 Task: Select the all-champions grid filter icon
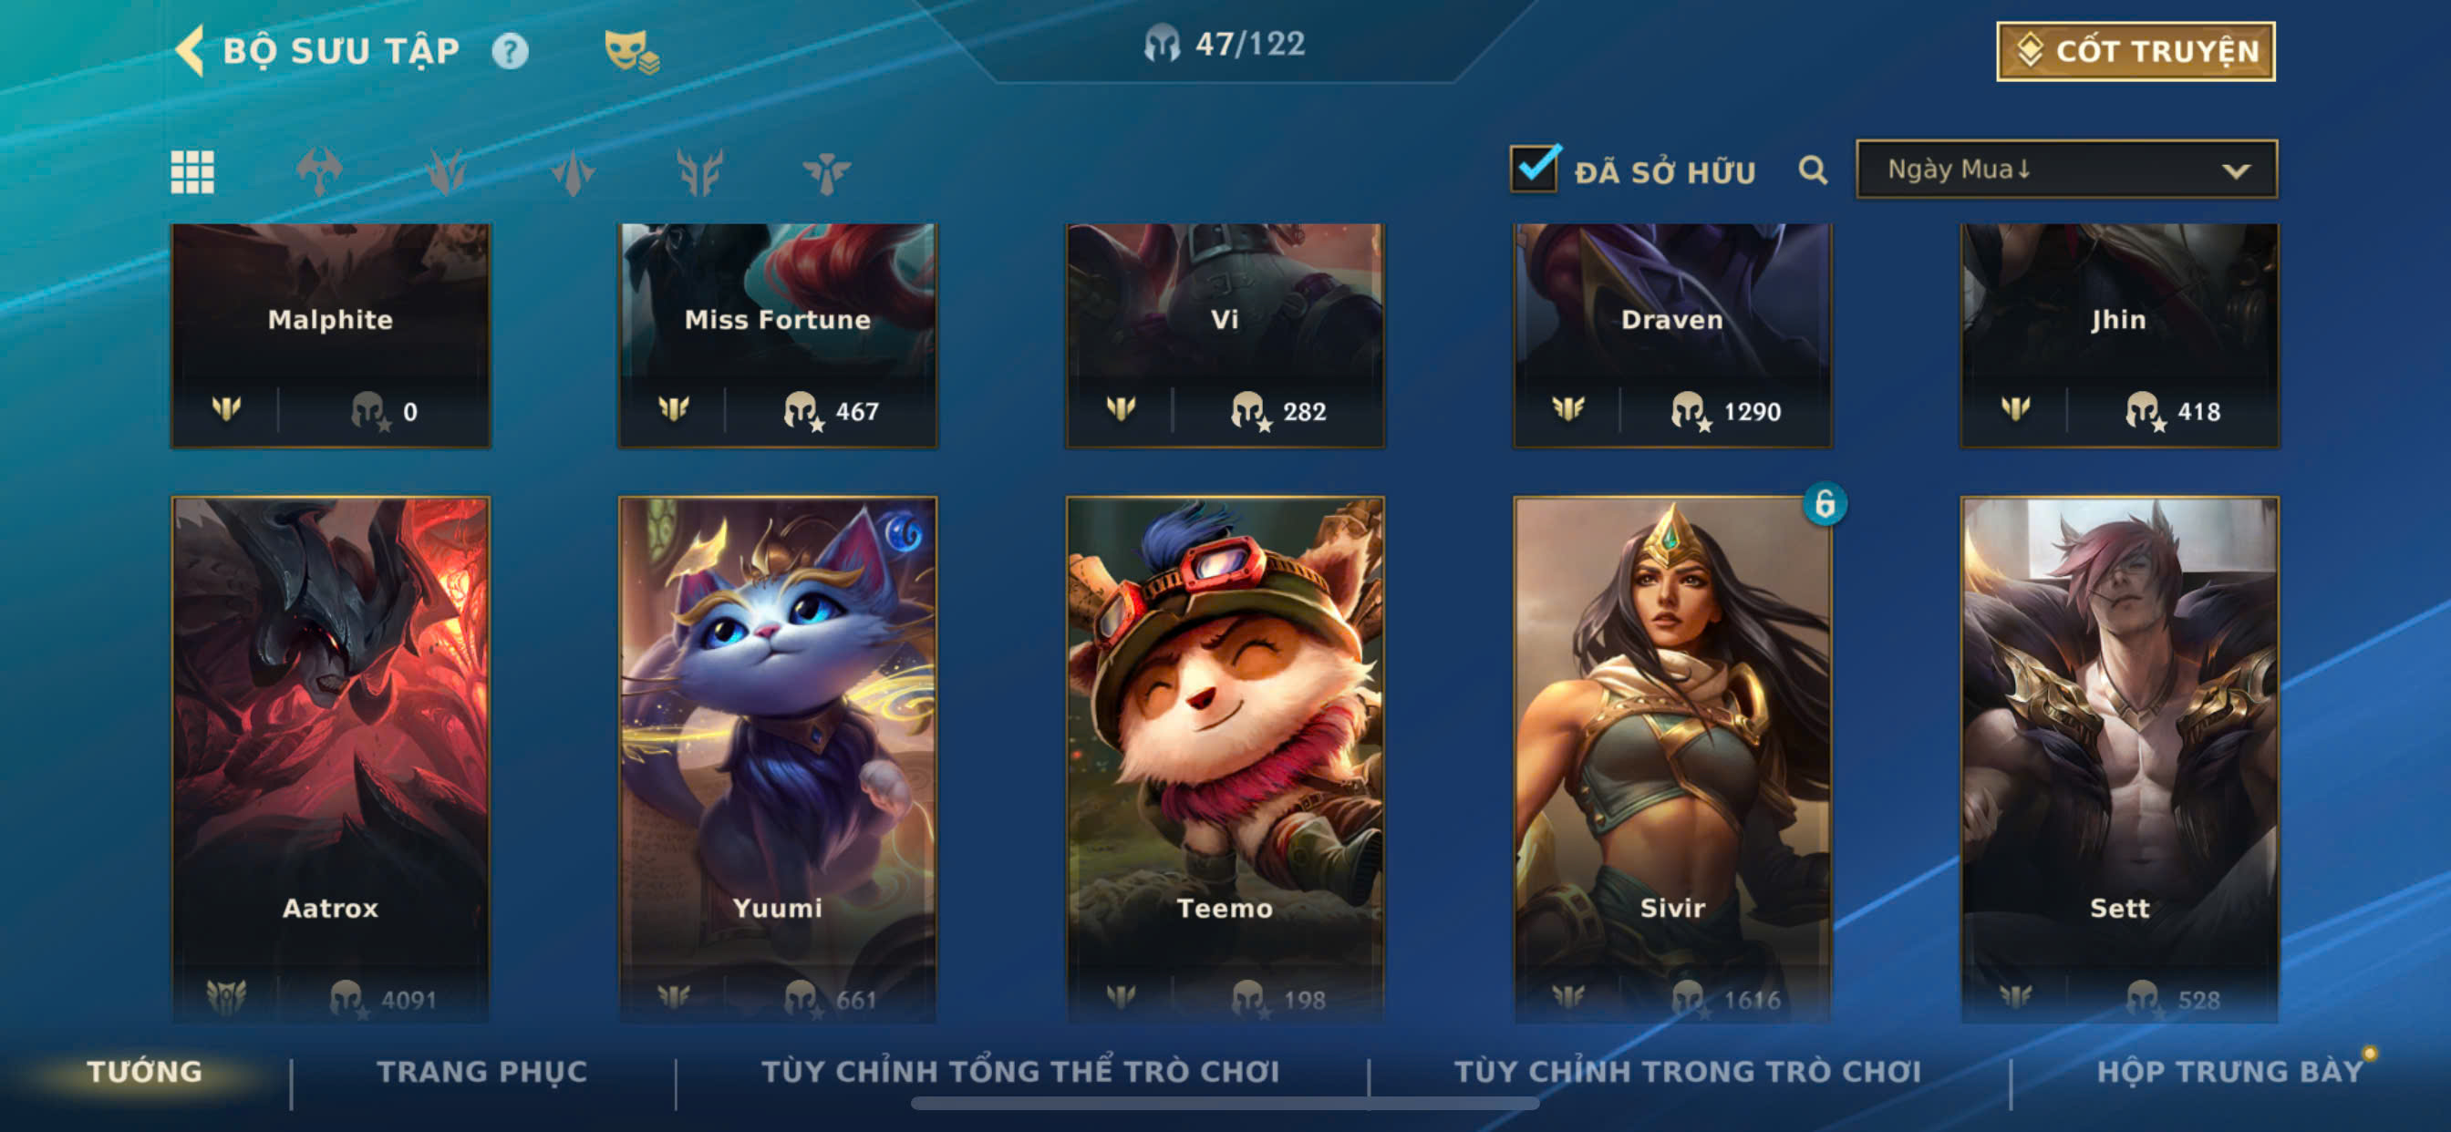click(192, 172)
